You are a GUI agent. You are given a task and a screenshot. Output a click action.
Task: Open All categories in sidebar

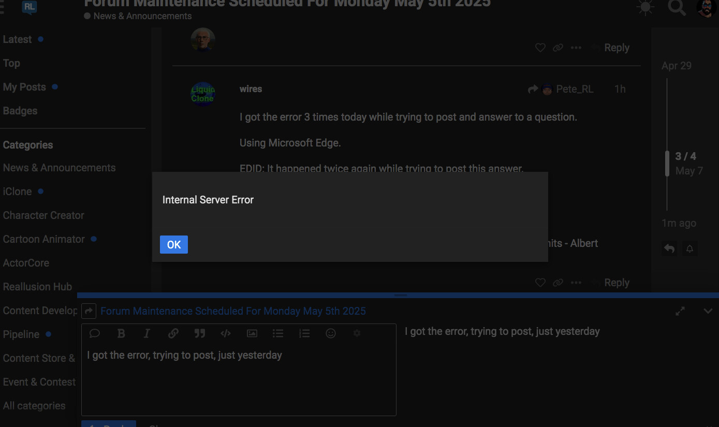coord(34,406)
